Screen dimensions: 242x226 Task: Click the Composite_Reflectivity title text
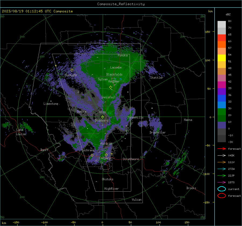[121, 4]
